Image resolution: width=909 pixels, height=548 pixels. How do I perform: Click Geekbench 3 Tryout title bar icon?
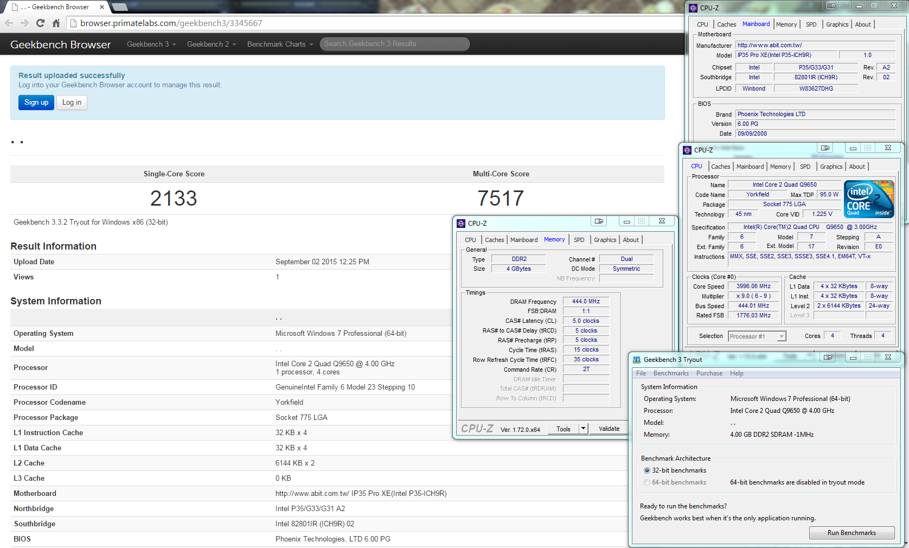637,360
